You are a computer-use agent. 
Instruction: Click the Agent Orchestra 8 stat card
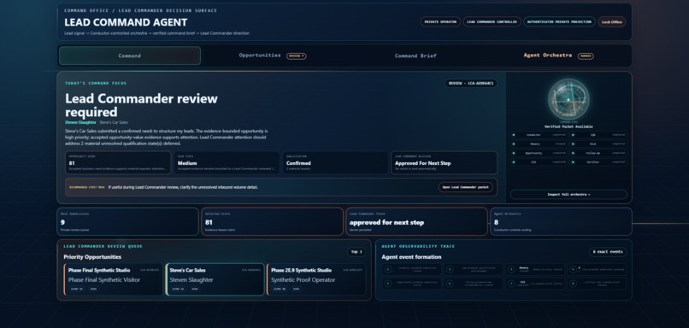pyautogui.click(x=561, y=222)
